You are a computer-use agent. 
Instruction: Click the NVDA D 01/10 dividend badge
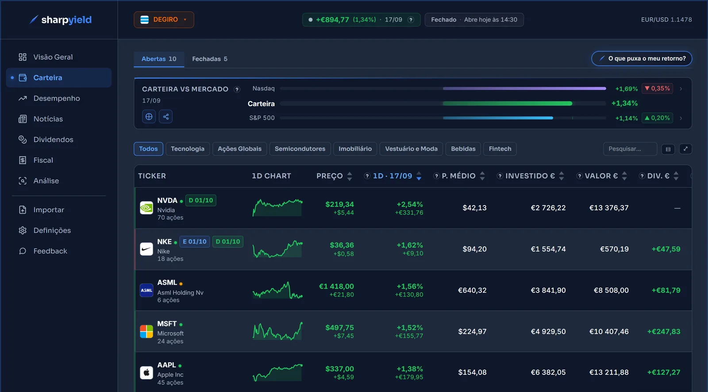tap(200, 200)
